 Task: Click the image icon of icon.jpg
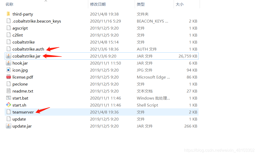(9, 70)
